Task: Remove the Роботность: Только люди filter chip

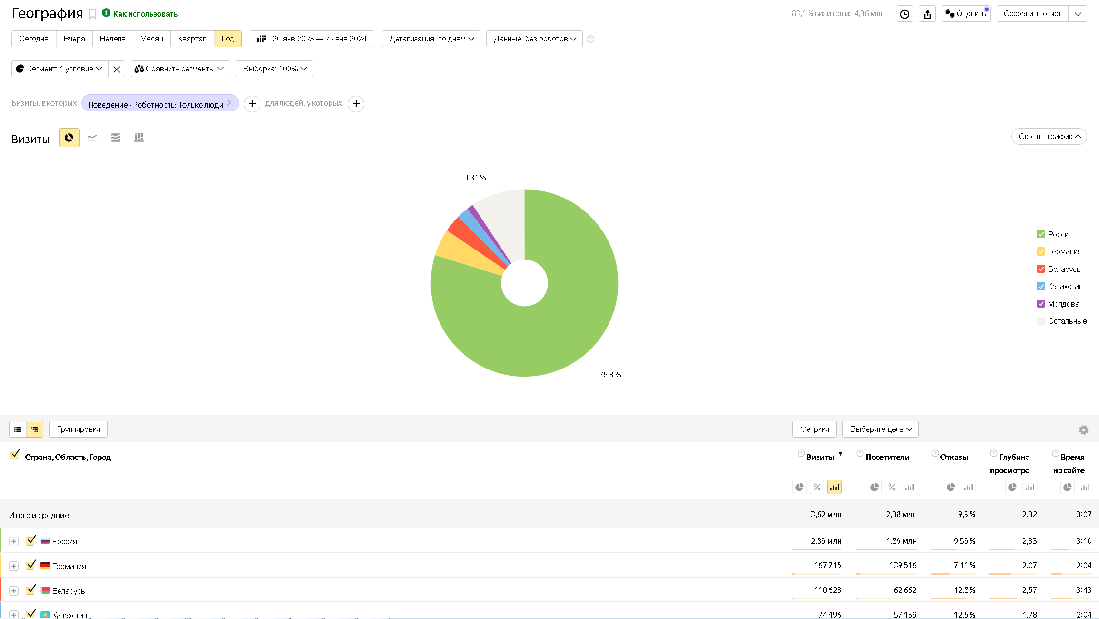Action: [x=230, y=103]
